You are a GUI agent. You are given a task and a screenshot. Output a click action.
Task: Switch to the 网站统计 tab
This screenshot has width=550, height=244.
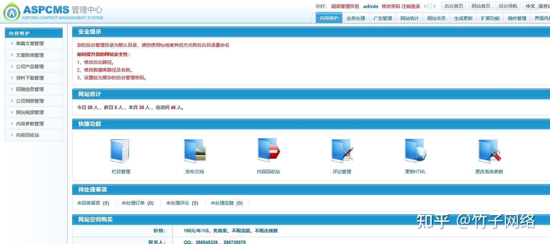pos(409,18)
